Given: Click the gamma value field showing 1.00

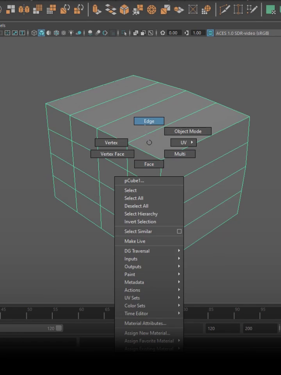Looking at the screenshot, I should (197, 33).
